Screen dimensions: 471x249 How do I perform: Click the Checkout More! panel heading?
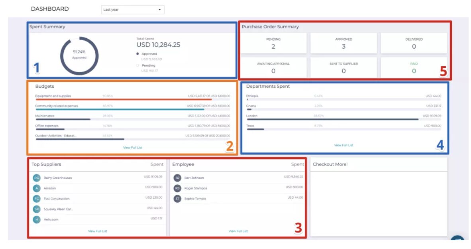(330, 164)
